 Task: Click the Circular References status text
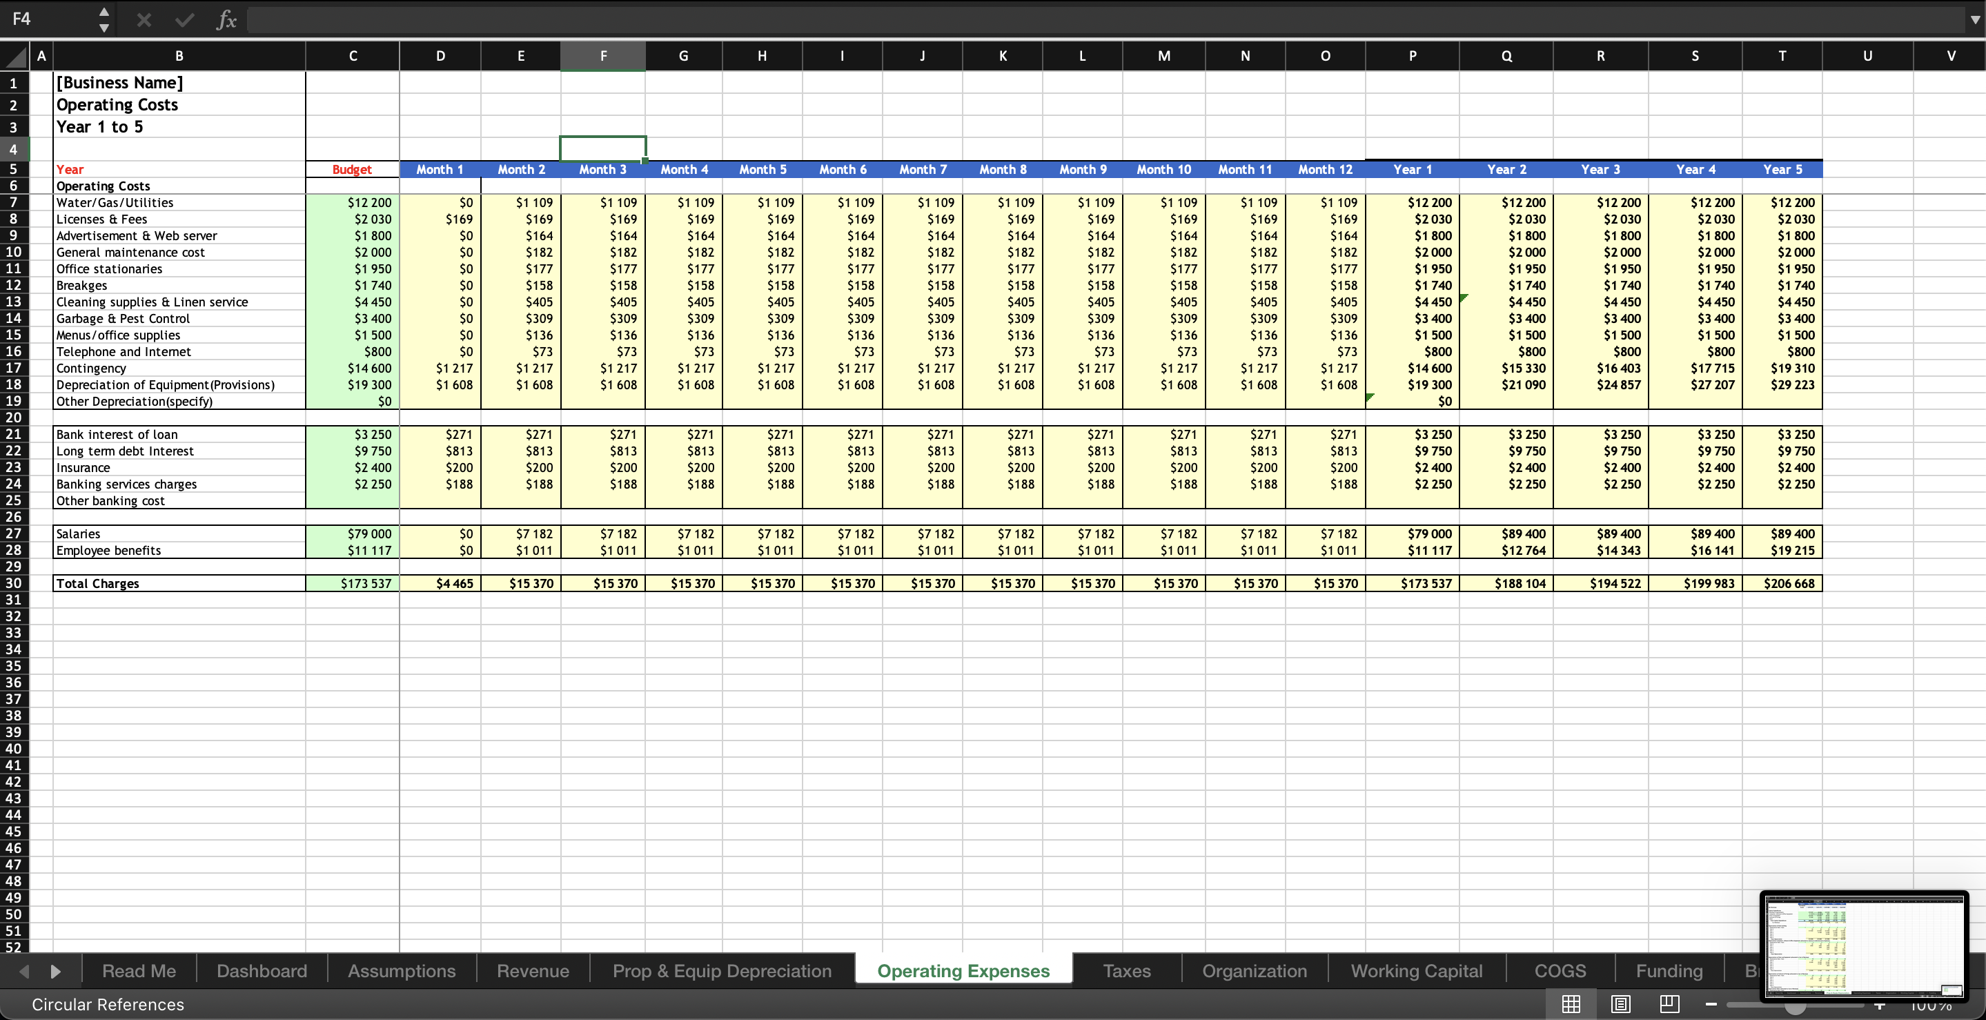[108, 1004]
